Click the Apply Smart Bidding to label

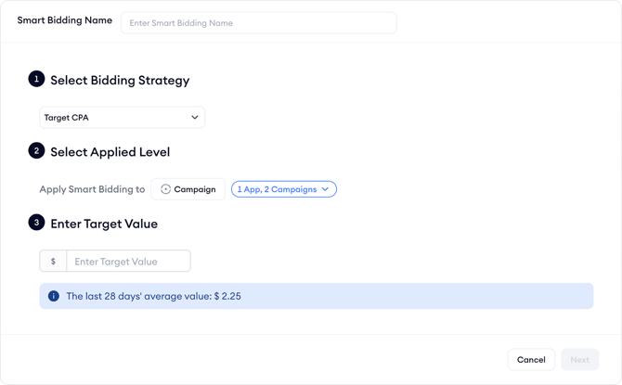92,189
